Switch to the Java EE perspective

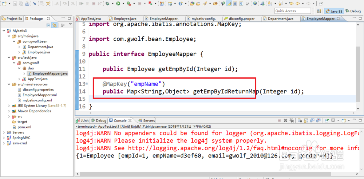334,11
